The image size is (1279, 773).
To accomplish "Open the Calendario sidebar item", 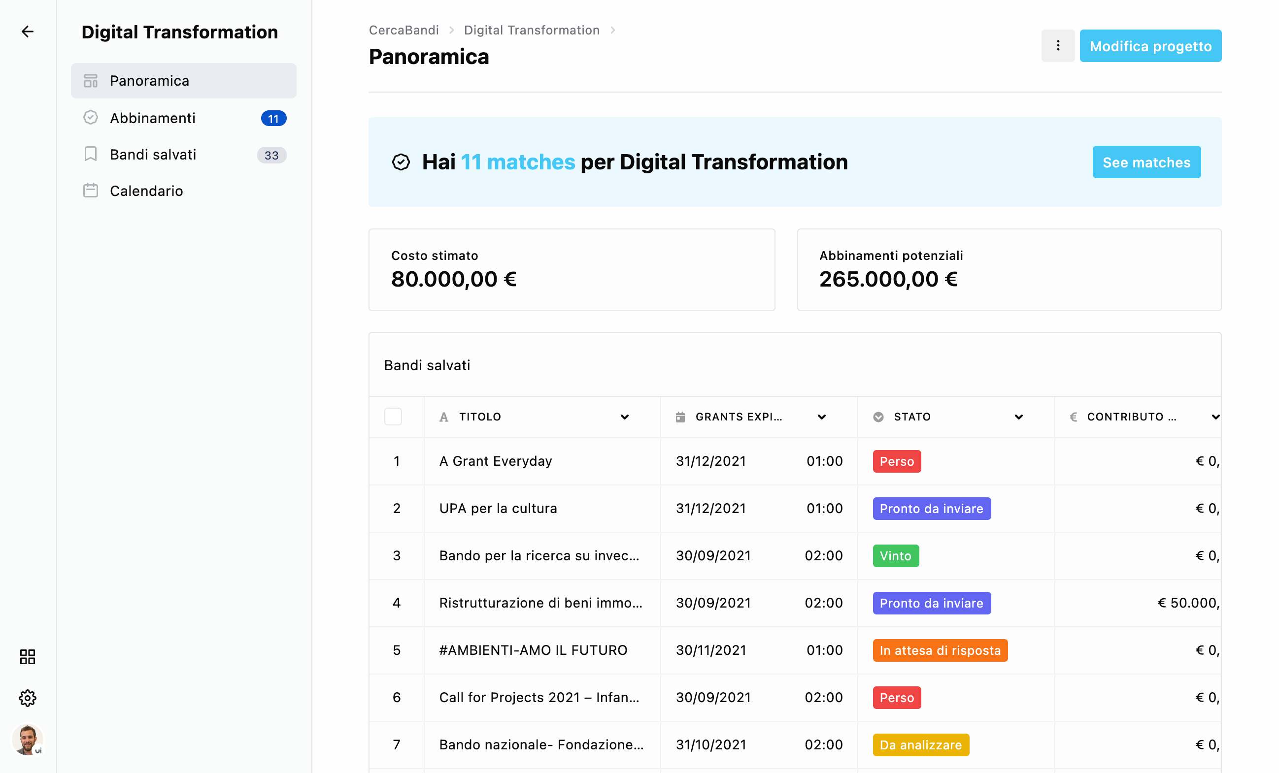I will [184, 191].
